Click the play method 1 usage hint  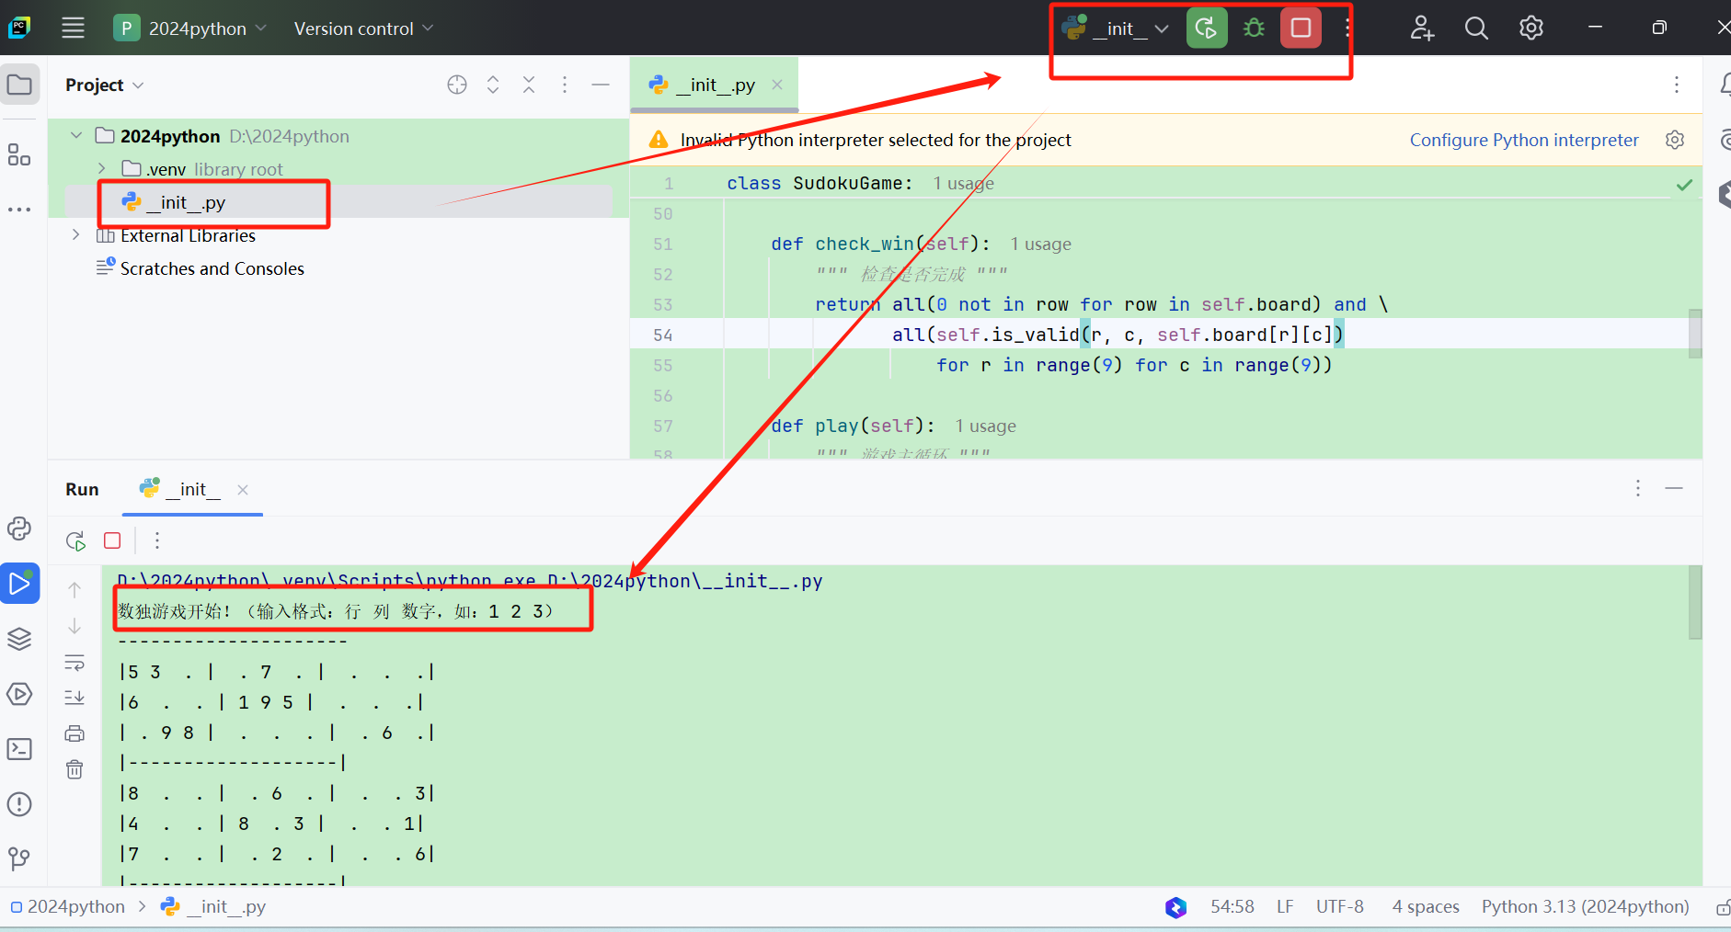985,426
